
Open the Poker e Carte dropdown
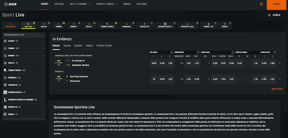point(107,4)
